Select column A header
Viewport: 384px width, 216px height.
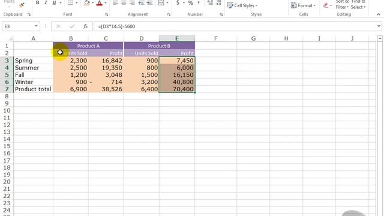click(x=34, y=38)
